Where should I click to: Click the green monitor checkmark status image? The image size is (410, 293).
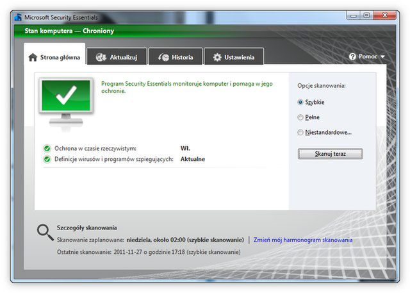coord(66,103)
